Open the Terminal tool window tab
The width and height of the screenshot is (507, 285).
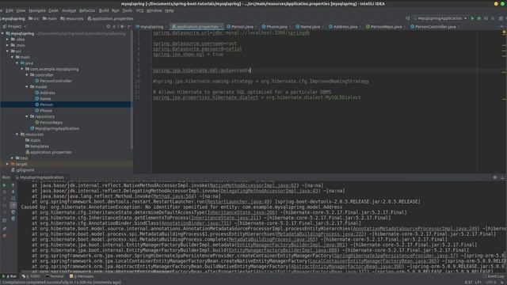coord(55,276)
